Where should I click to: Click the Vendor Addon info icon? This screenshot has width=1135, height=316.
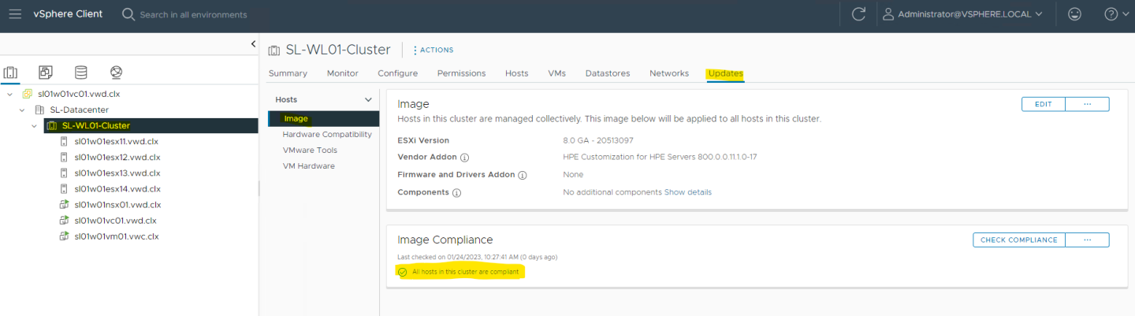point(464,157)
